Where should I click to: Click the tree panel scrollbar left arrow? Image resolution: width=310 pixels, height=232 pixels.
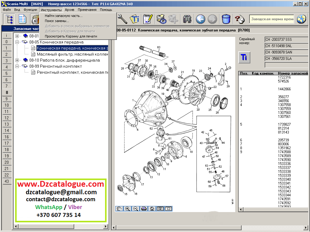tap(16, 226)
